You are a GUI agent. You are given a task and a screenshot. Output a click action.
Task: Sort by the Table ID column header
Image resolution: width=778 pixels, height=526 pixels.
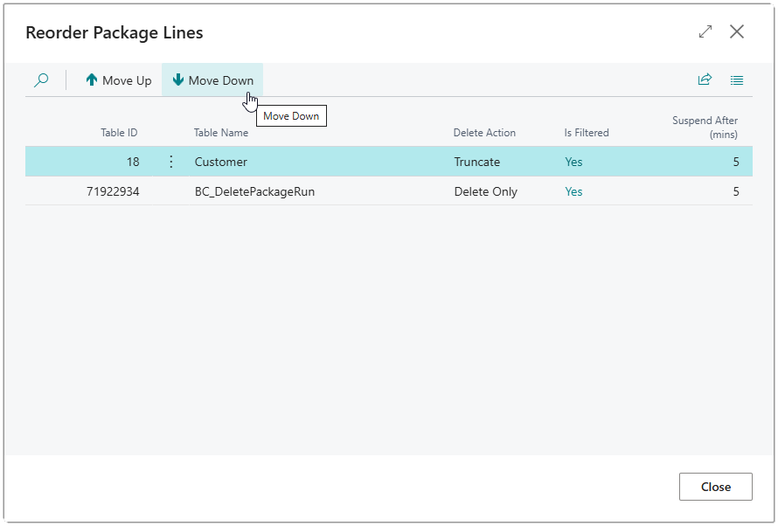click(x=119, y=133)
